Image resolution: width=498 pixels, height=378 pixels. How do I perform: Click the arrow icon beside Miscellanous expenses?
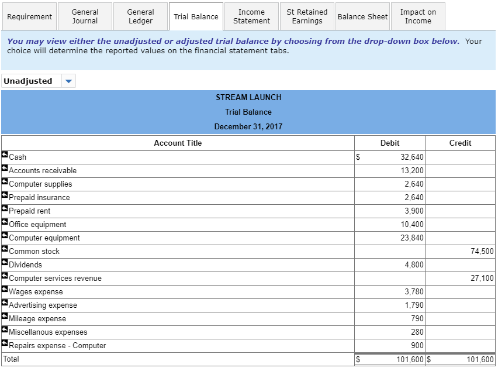[x=5, y=329]
